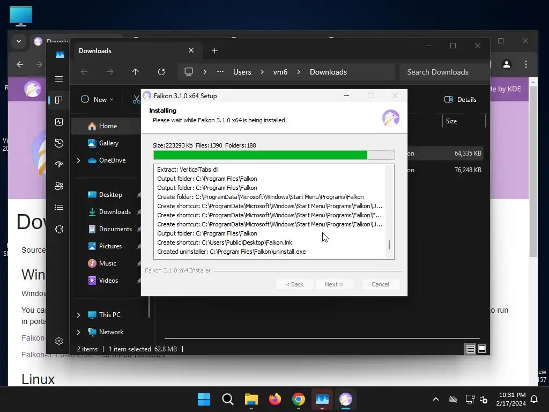Launch Firefox from the taskbar
The width and height of the screenshot is (549, 412).
pyautogui.click(x=275, y=399)
